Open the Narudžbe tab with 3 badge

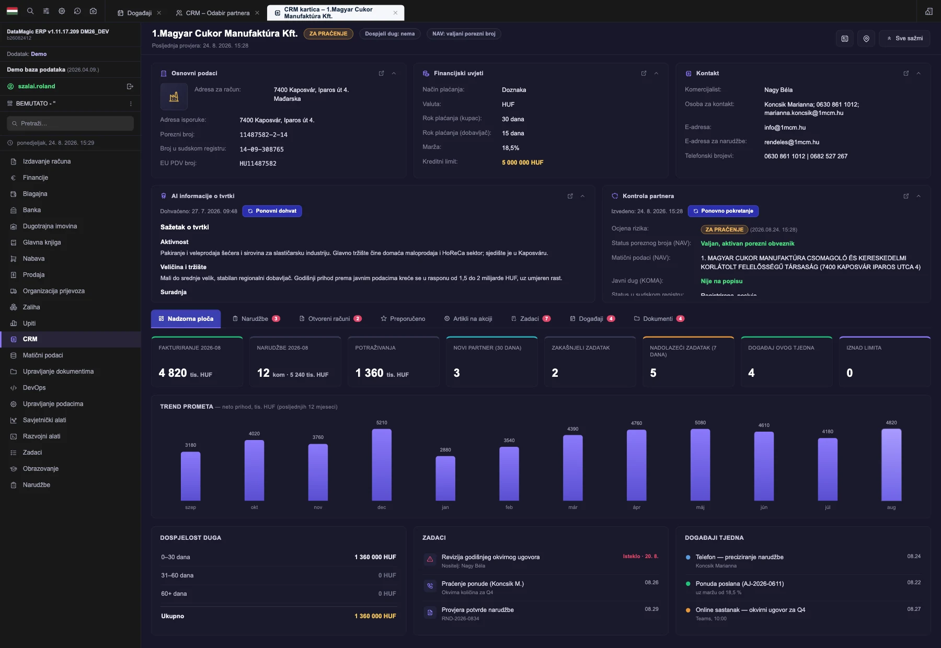[x=256, y=319]
